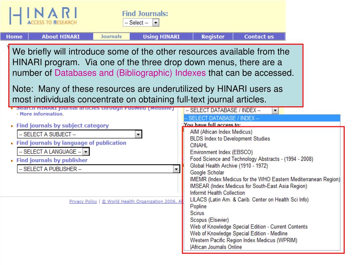Open the Using HINARI nav tab
353x265 pixels.
[161, 37]
